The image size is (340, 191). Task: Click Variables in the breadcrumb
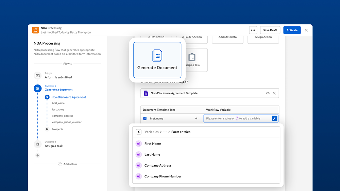click(151, 132)
